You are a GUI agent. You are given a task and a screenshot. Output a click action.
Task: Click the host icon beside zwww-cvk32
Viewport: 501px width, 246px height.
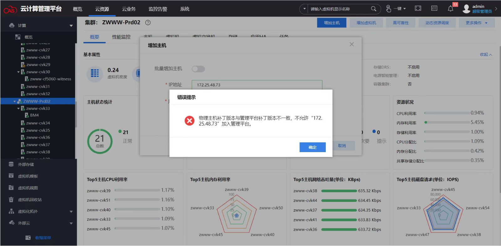pyautogui.click(x=23, y=94)
